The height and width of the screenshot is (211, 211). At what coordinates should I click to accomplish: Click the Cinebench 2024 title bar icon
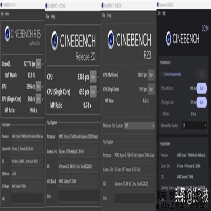point(158,5)
